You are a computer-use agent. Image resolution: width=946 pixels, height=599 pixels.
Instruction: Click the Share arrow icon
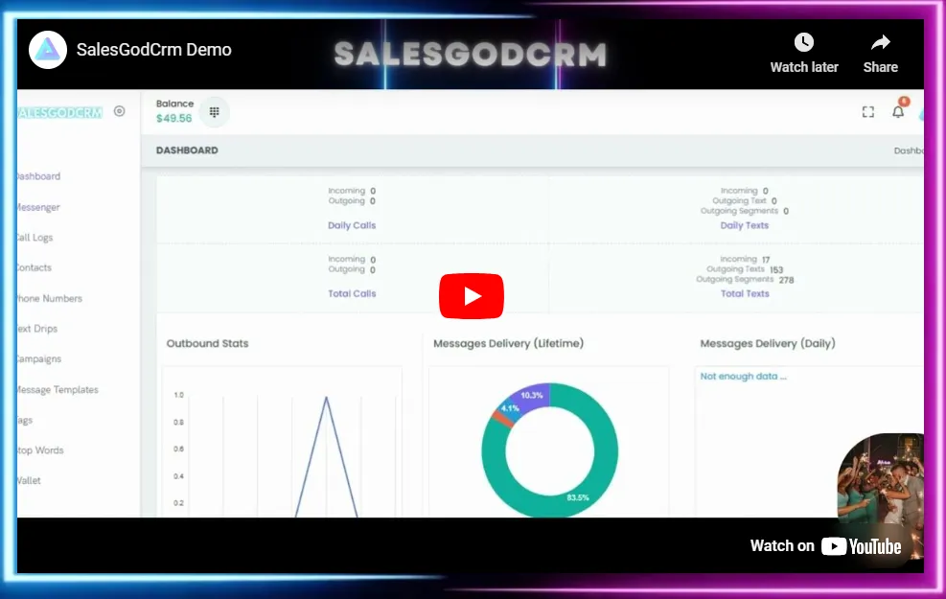[879, 43]
